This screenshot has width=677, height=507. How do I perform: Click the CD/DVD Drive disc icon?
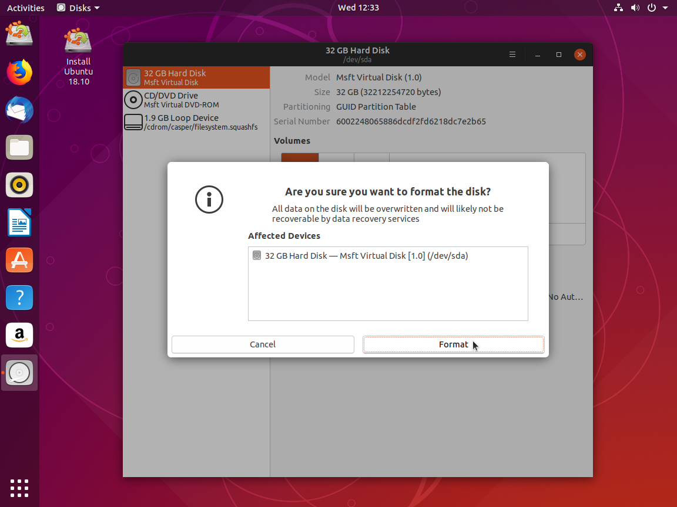[133, 100]
